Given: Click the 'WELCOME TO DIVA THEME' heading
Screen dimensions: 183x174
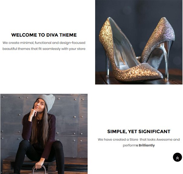Looking at the screenshot, I should (x=44, y=35).
